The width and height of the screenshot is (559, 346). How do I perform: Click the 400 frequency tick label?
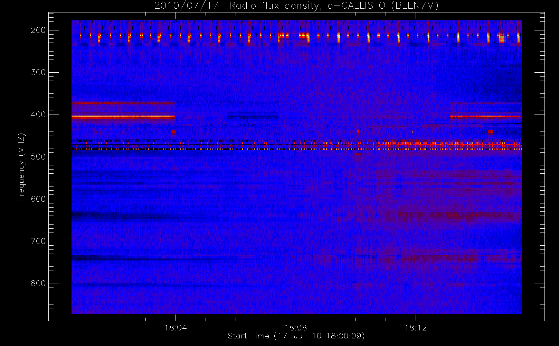tap(38, 115)
